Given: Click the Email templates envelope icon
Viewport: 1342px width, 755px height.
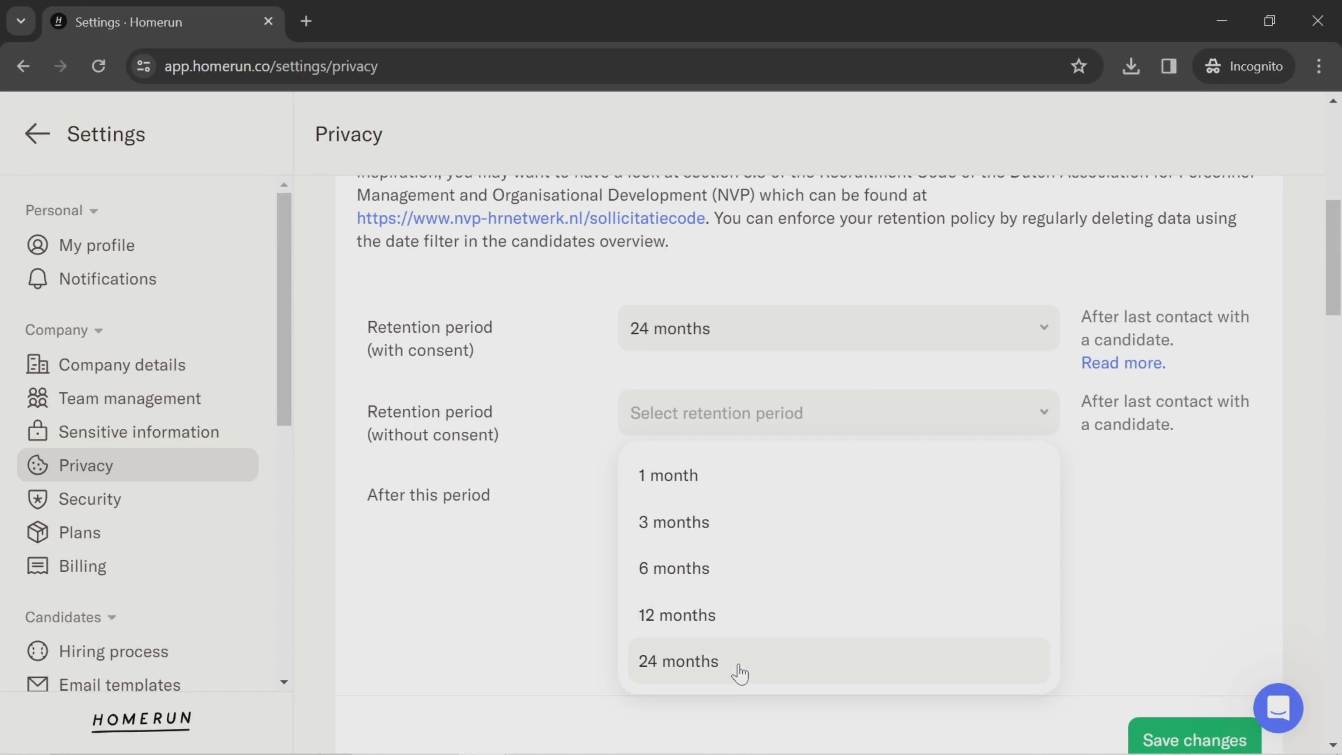Looking at the screenshot, I should 37,684.
